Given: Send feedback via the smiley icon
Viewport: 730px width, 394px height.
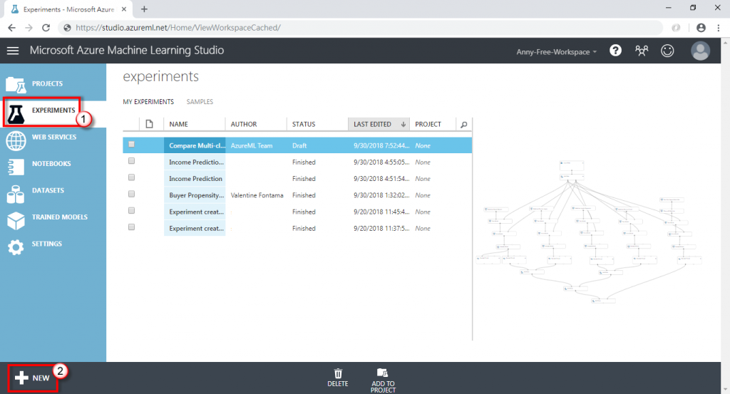Looking at the screenshot, I should pyautogui.click(x=667, y=51).
